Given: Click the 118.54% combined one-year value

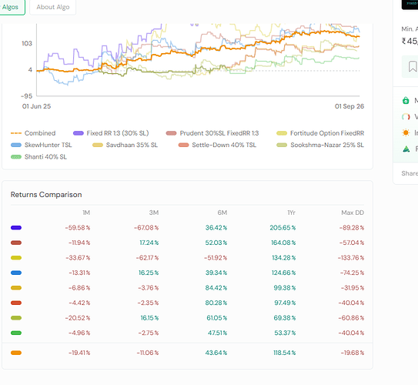Looking at the screenshot, I should (x=285, y=353).
